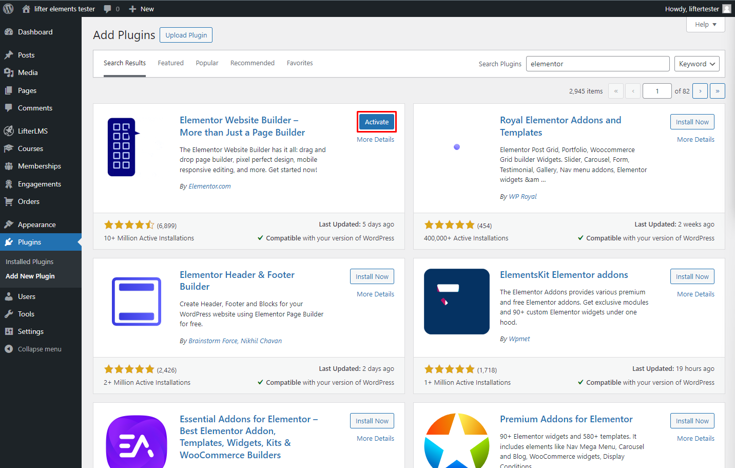Click the Engagements sidebar icon
735x468 pixels.
coord(10,183)
